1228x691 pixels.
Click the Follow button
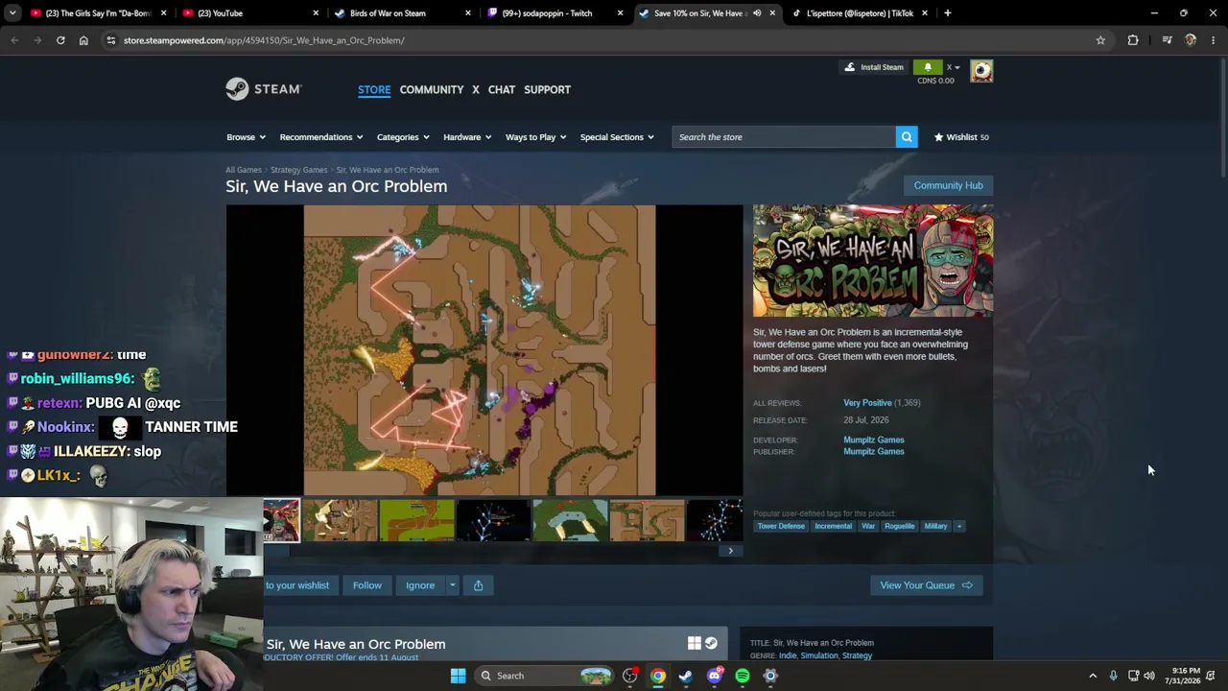(366, 585)
